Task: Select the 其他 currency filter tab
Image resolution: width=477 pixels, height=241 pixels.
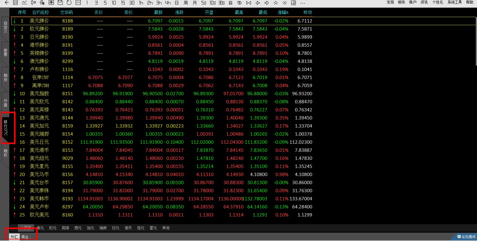Action: click(166, 228)
